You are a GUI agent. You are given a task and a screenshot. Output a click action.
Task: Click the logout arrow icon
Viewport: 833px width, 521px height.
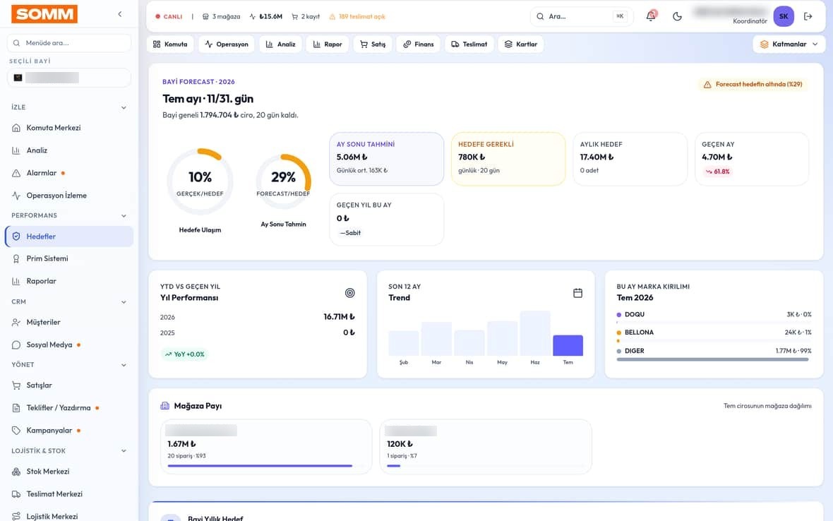[x=808, y=16]
